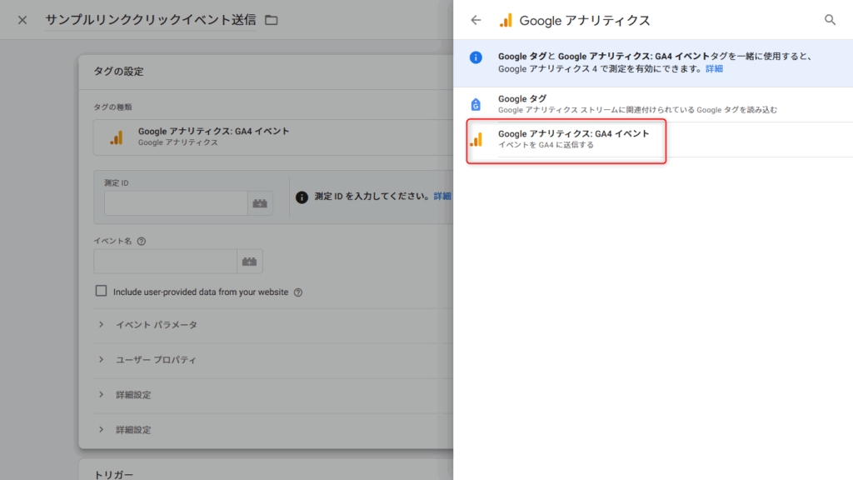The height and width of the screenshot is (480, 853).
Task: Click the variable picker icon next to イベント名
Action: coord(250,261)
